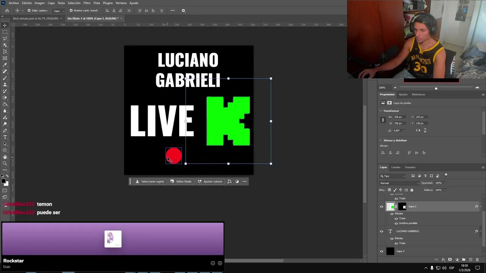Toggle the layer filter on/off switch
Viewport: 486px width, 273px height.
(446, 175)
